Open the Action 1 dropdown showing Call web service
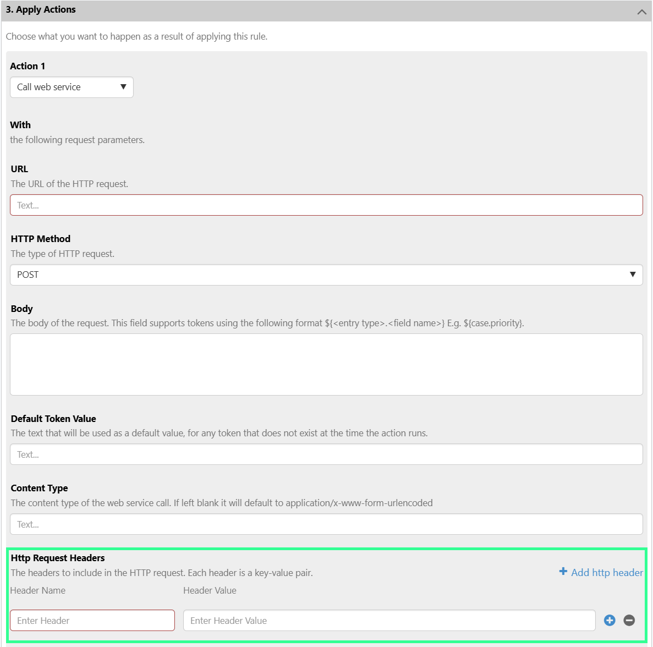Screen dimensions: 653x647 point(72,87)
